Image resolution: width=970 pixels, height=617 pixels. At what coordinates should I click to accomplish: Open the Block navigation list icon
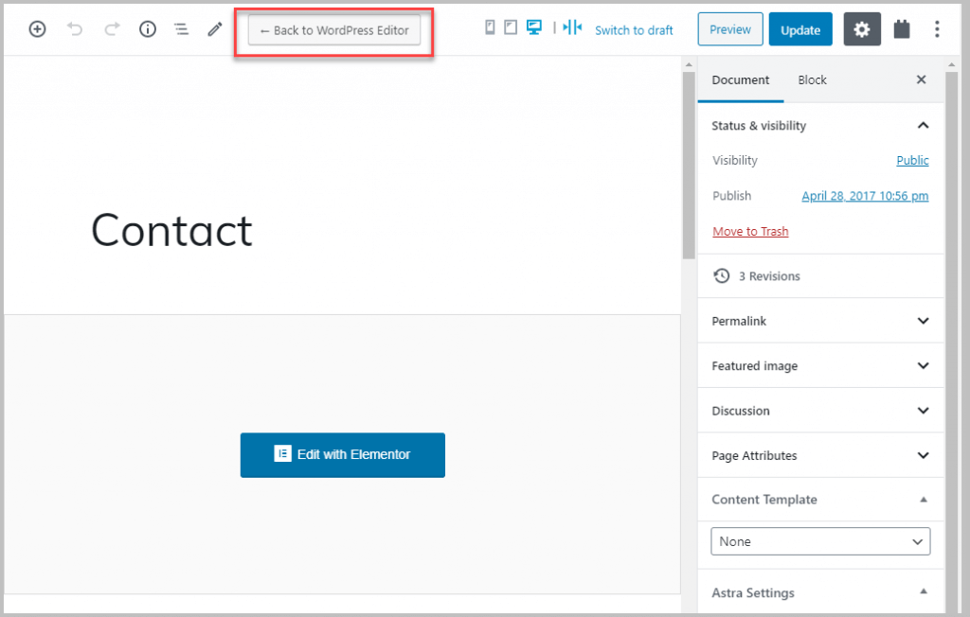coord(181,29)
